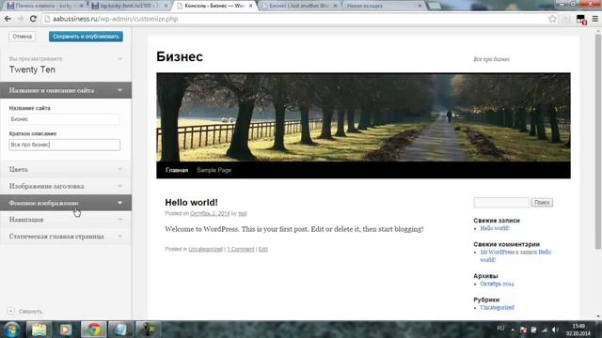The height and width of the screenshot is (338, 602).
Task: Click the RU language indicator
Action: tap(500, 329)
